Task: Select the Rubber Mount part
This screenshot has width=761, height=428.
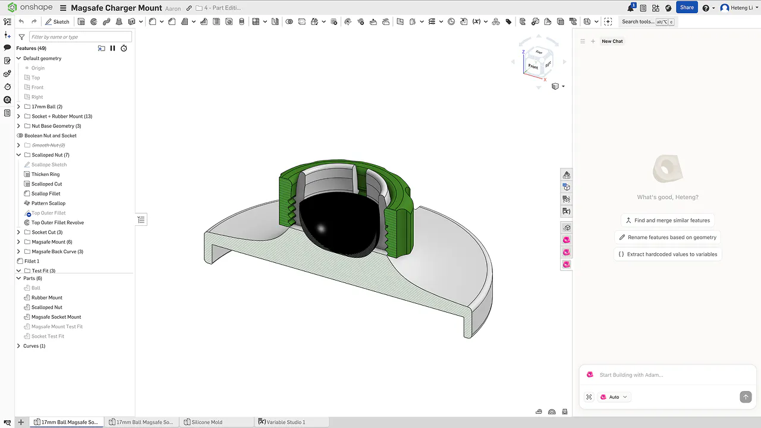Action: (x=47, y=298)
